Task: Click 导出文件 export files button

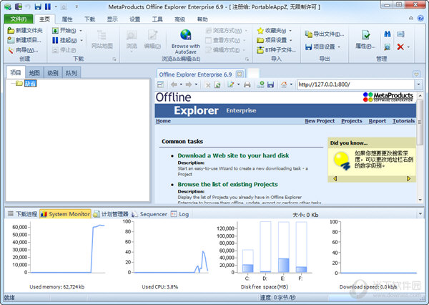Action: (x=325, y=34)
